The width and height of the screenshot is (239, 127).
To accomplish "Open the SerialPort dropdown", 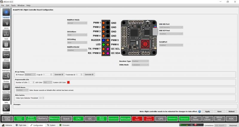I will tap(171, 45).
